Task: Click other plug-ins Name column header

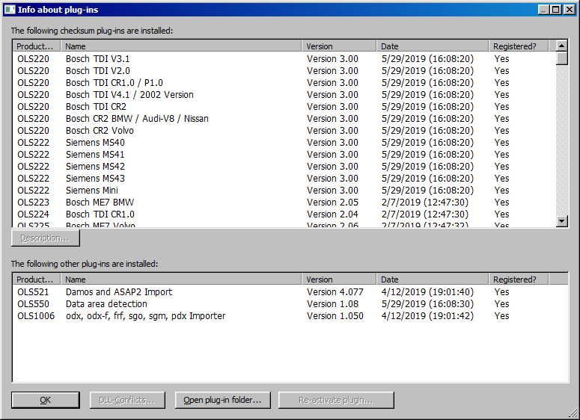Action: (x=181, y=280)
